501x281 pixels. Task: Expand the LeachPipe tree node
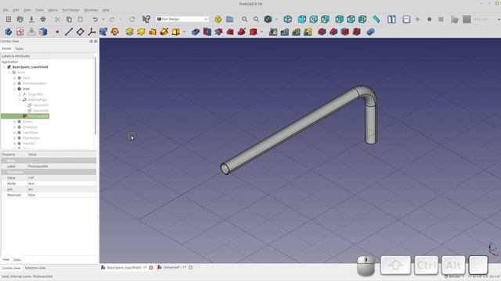(14, 133)
